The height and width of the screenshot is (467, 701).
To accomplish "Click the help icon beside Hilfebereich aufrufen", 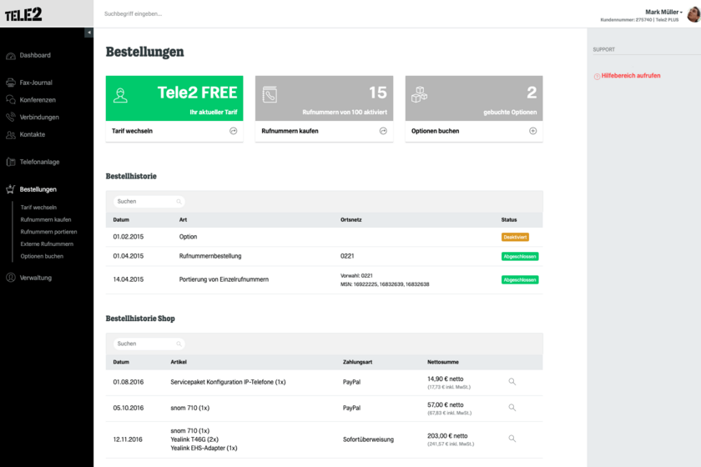I will pyautogui.click(x=597, y=77).
